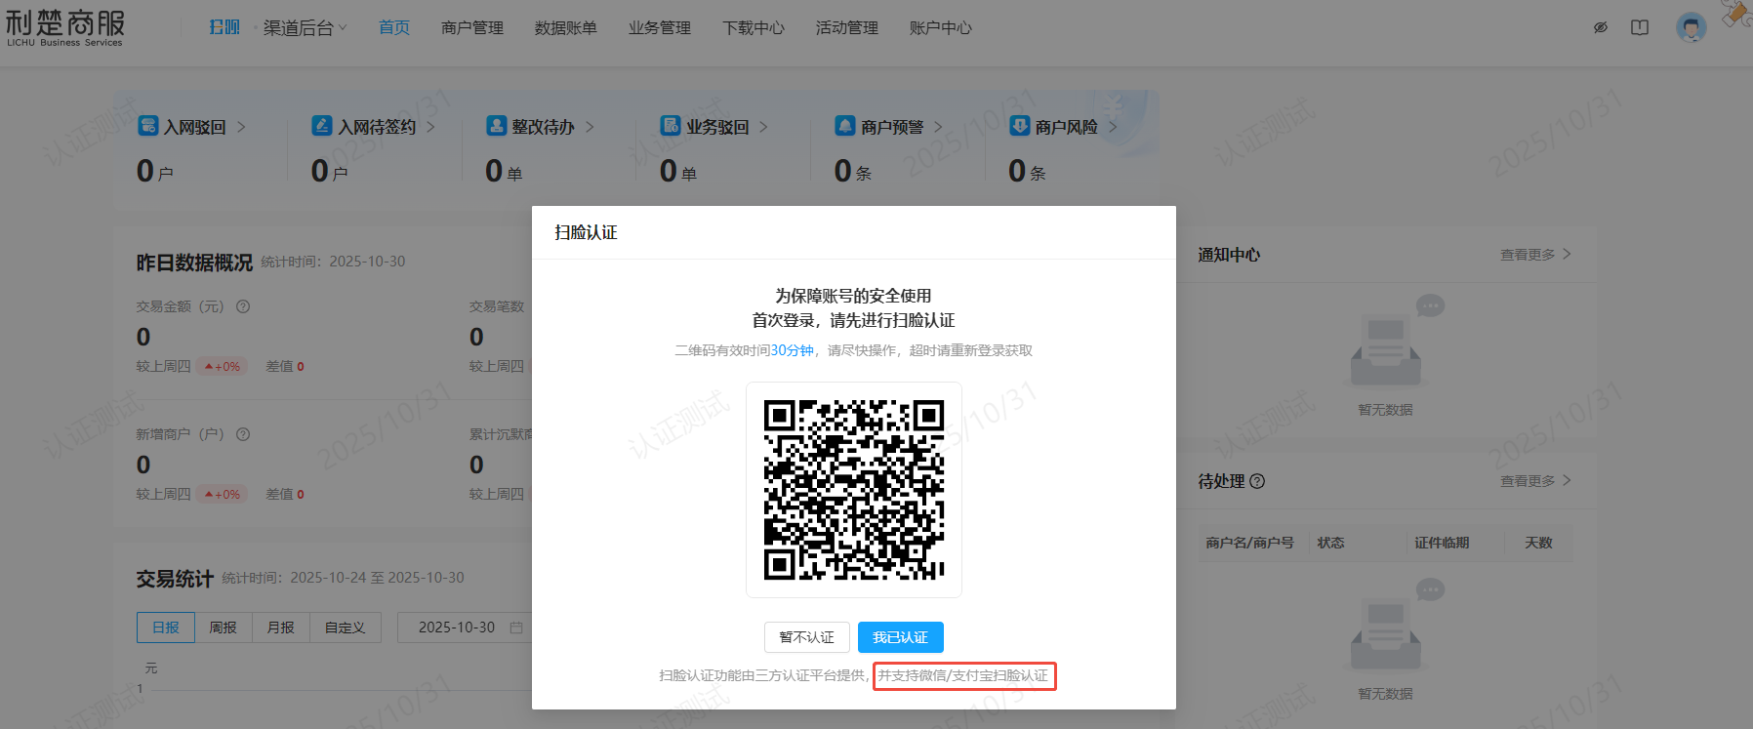Click the 商户预警 bell icon

coord(845,126)
